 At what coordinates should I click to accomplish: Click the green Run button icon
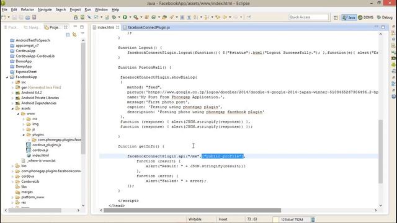click(125, 17)
